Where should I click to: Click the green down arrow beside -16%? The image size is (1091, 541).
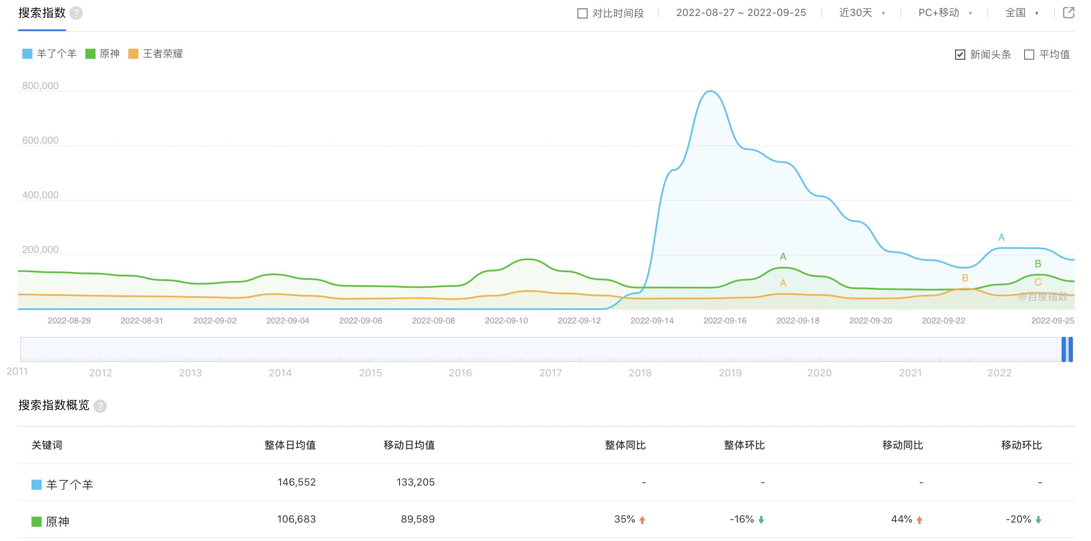pyautogui.click(x=761, y=520)
